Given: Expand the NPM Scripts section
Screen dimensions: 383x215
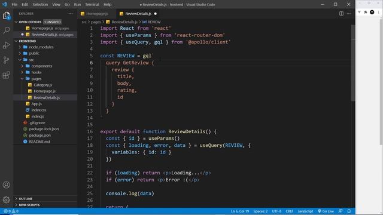Looking at the screenshot, I should pyautogui.click(x=45, y=205).
